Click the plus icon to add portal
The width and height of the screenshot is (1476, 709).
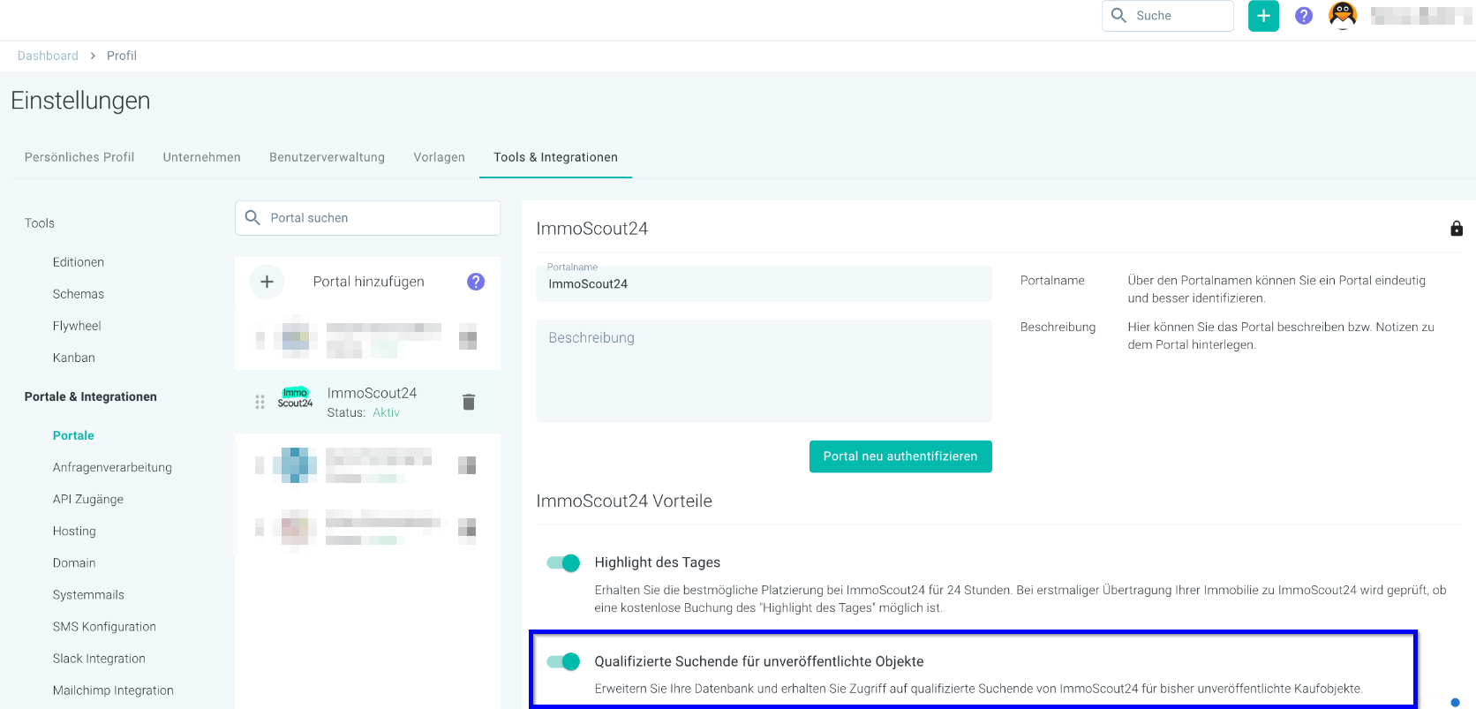click(267, 282)
